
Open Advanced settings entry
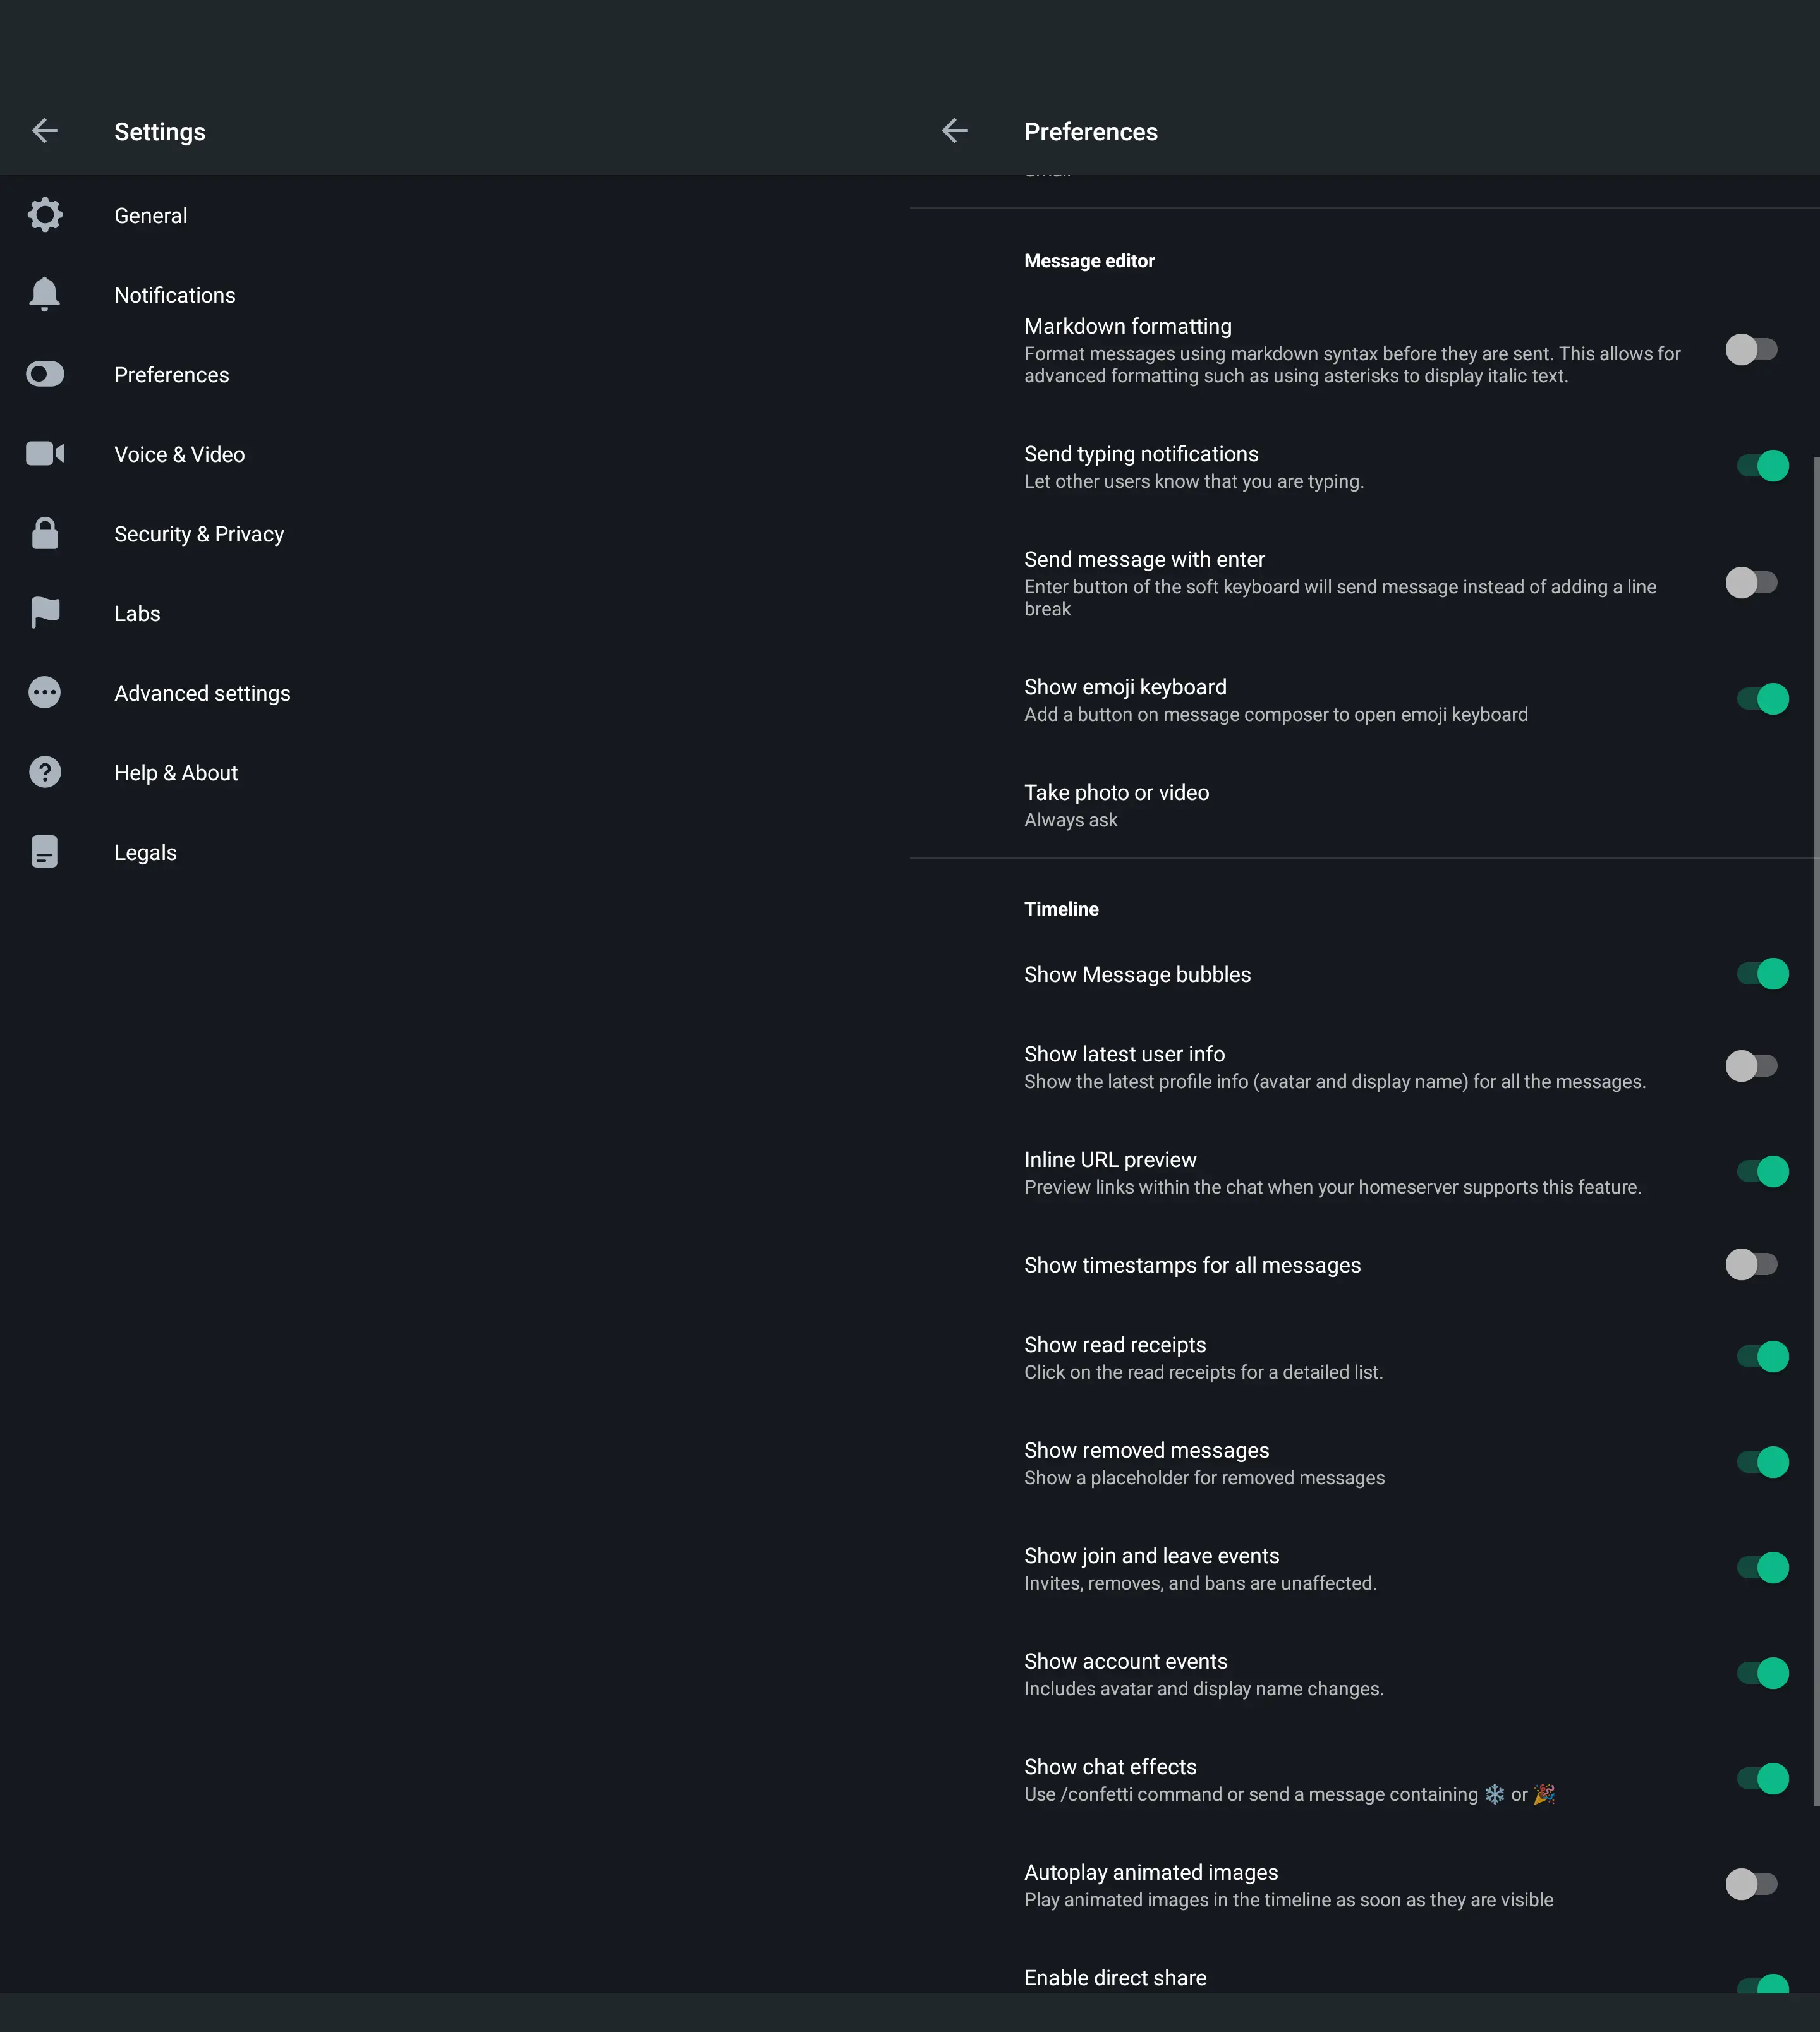tap(455, 693)
